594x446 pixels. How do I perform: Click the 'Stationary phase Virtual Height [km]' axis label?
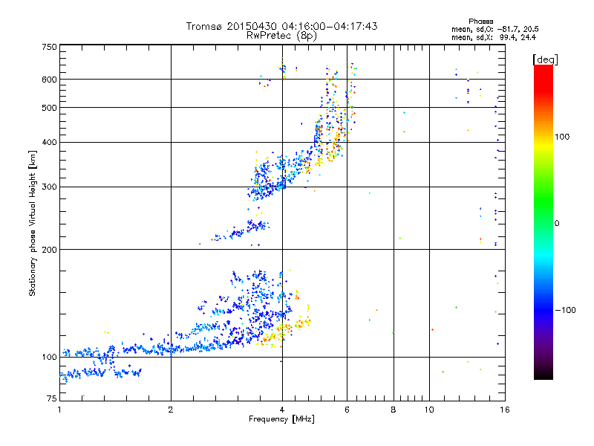click(x=33, y=223)
